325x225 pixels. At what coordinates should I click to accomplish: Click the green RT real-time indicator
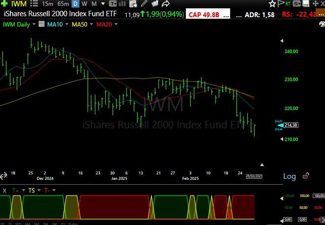tap(288, 4)
